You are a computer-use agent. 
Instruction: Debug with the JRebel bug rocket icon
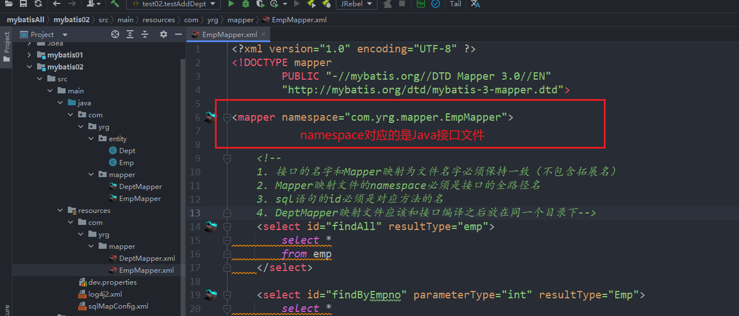tap(326, 4)
